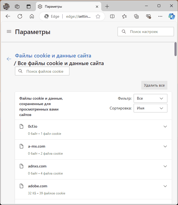Open Файлы cookie и данные сайта link
The height and width of the screenshot is (205, 178).
click(53, 56)
